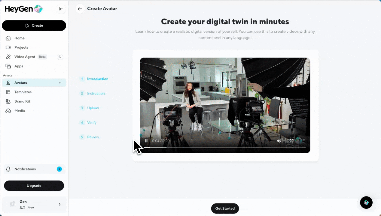Open the video's three-dot options menu
Viewport: 381px width, 216px height.
tap(304, 141)
